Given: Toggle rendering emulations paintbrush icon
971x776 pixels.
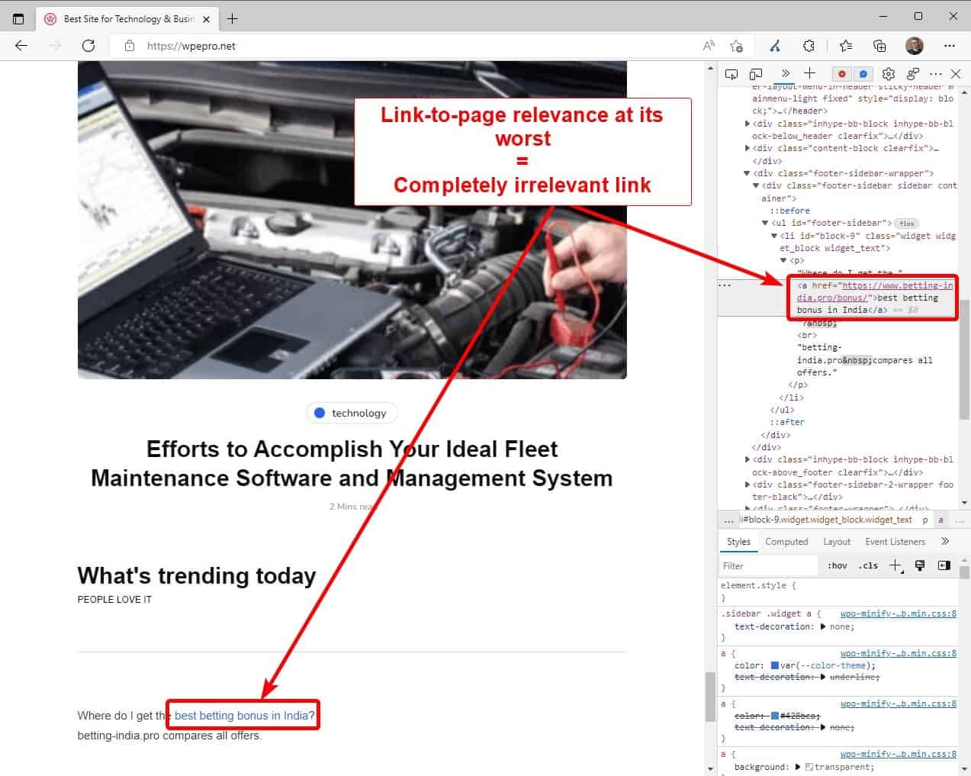Looking at the screenshot, I should pyautogui.click(x=920, y=565).
